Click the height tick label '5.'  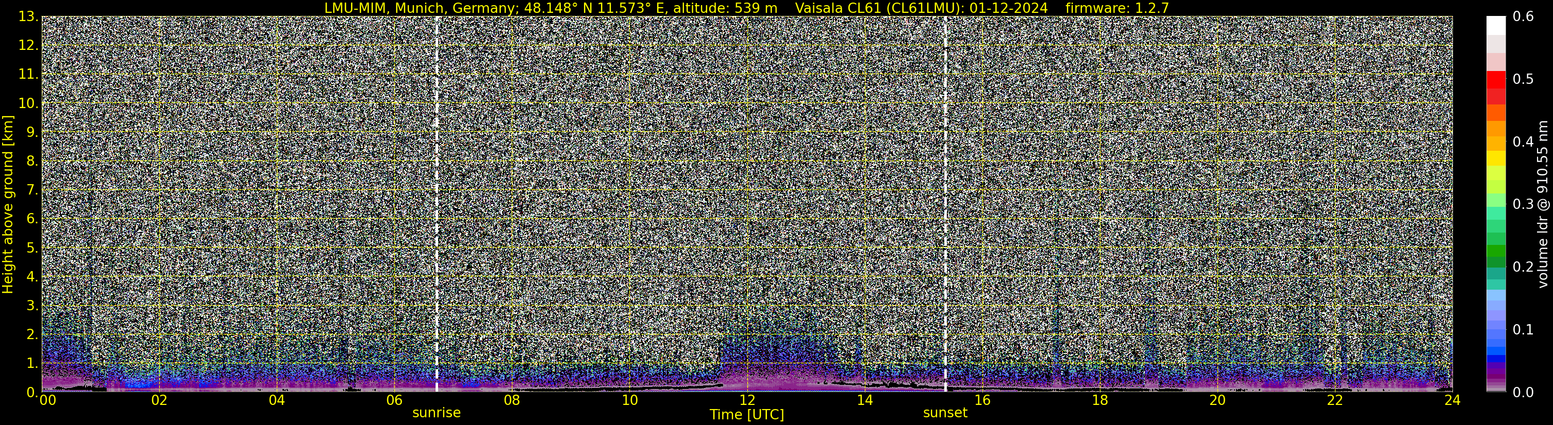click(x=32, y=248)
